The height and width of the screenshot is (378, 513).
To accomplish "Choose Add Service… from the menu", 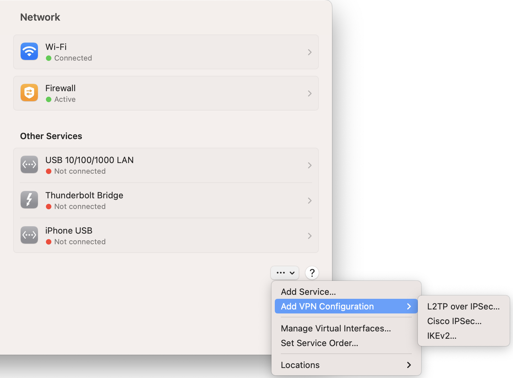I will coord(346,292).
